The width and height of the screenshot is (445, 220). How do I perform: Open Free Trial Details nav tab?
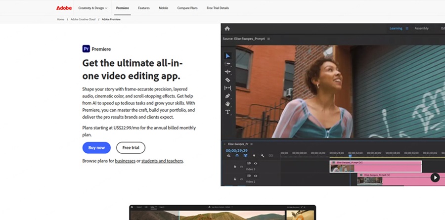(x=218, y=8)
